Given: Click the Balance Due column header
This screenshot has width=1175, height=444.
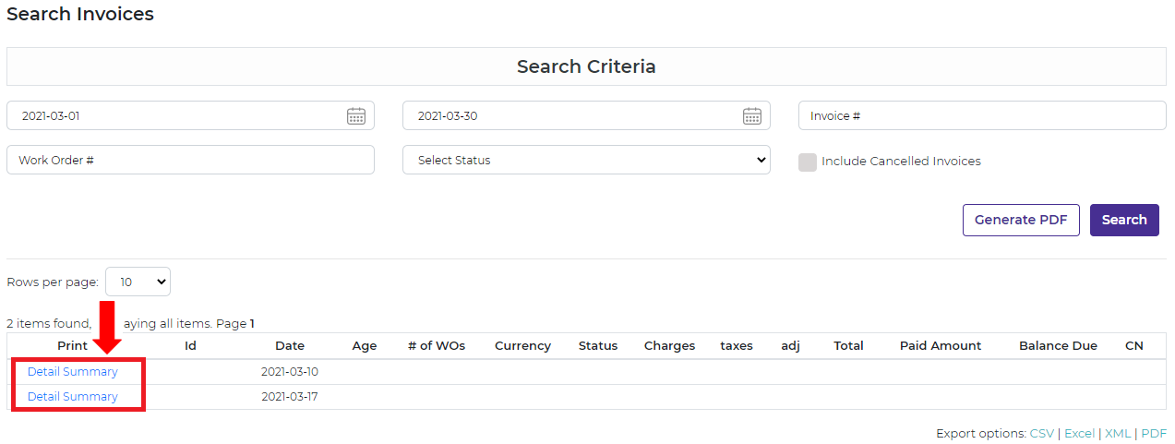Looking at the screenshot, I should (1058, 346).
